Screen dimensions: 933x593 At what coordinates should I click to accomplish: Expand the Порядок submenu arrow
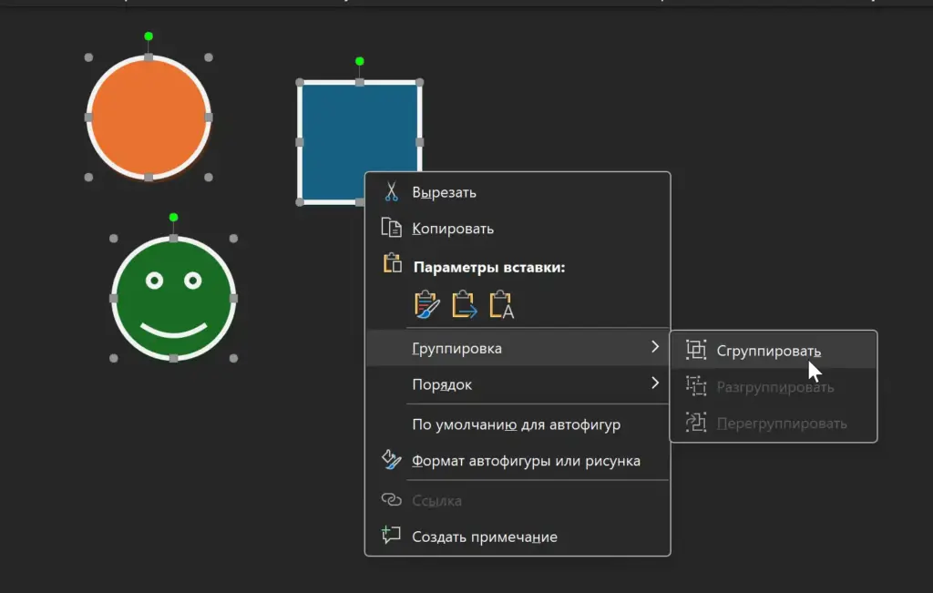click(655, 383)
